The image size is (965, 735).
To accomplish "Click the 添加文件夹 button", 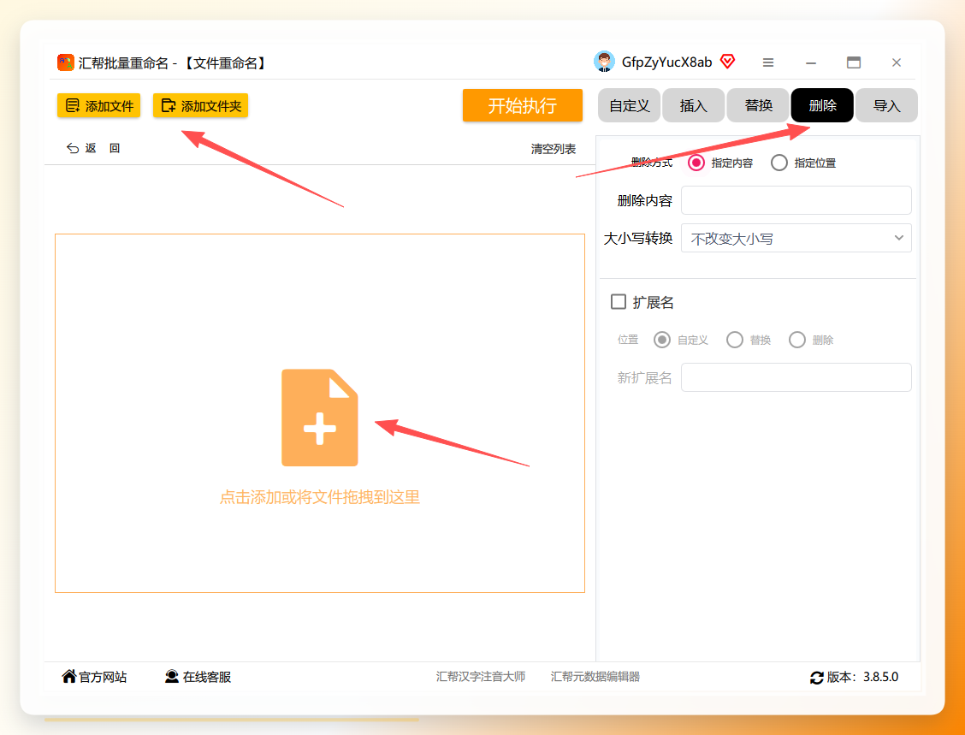I will pos(201,106).
